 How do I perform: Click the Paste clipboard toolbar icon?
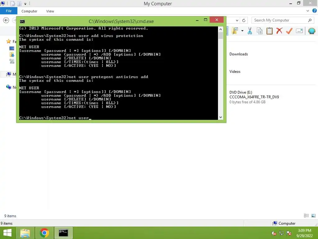269,31
